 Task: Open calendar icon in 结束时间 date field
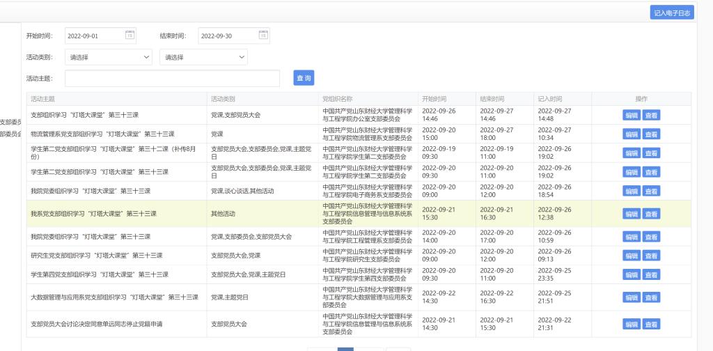tap(263, 36)
